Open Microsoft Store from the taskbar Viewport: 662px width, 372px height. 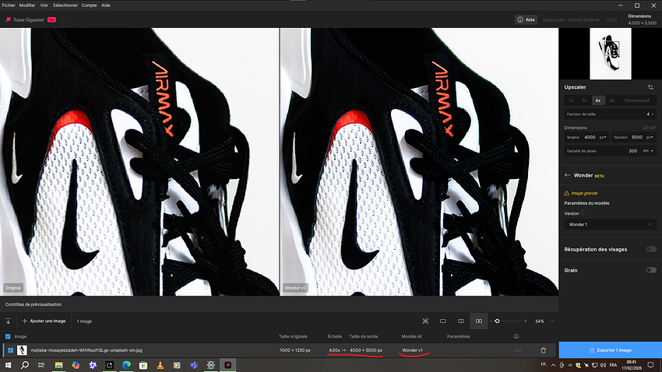click(x=143, y=365)
